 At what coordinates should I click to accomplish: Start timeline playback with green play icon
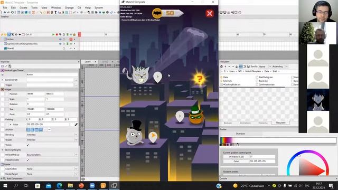coord(53,34)
